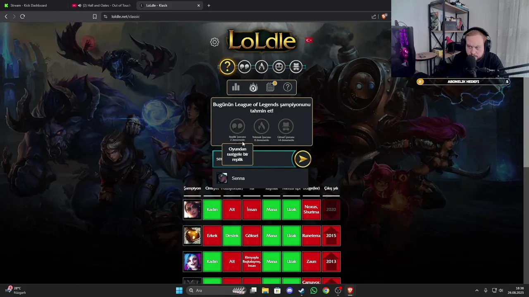
Task: Click the 2013 release year cell
Action: [x=331, y=262]
